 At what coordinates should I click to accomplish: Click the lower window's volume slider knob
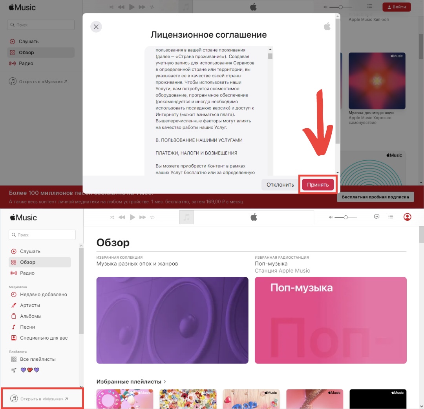[x=345, y=217]
